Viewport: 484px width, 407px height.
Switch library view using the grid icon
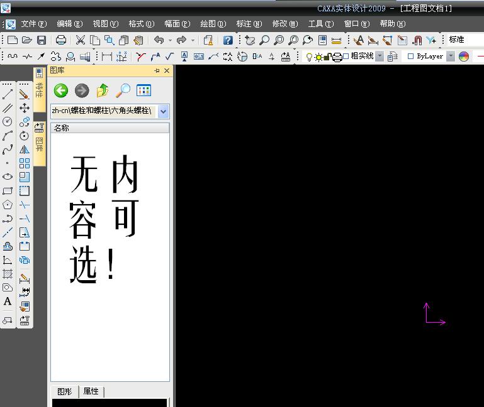point(144,90)
